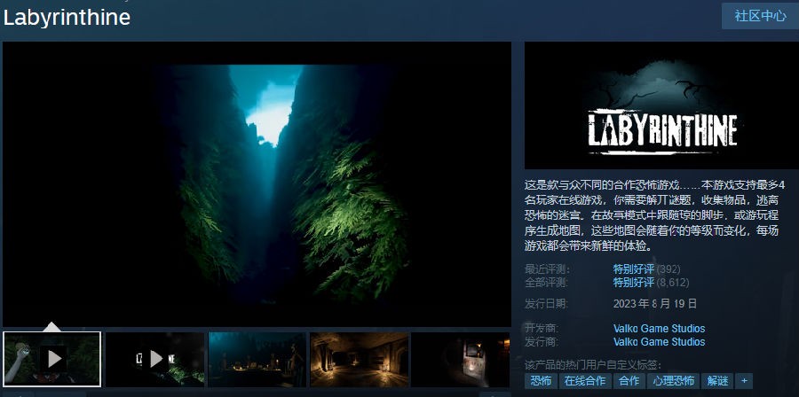Click the 发行商 label
The height and width of the screenshot is (397, 799).
[542, 341]
